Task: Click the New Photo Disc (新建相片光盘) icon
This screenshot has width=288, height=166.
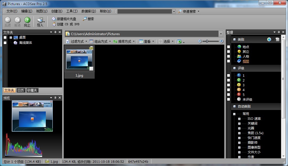Action: click(x=54, y=19)
